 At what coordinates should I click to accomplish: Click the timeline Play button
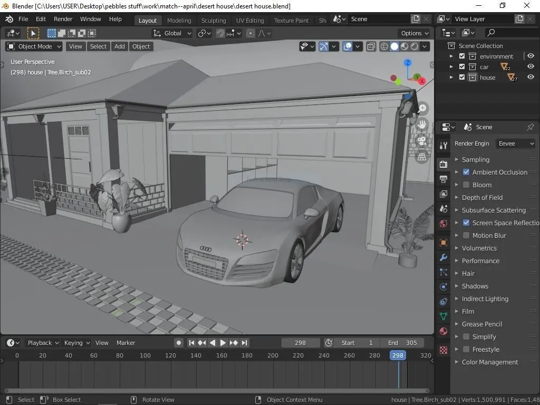coord(223,343)
